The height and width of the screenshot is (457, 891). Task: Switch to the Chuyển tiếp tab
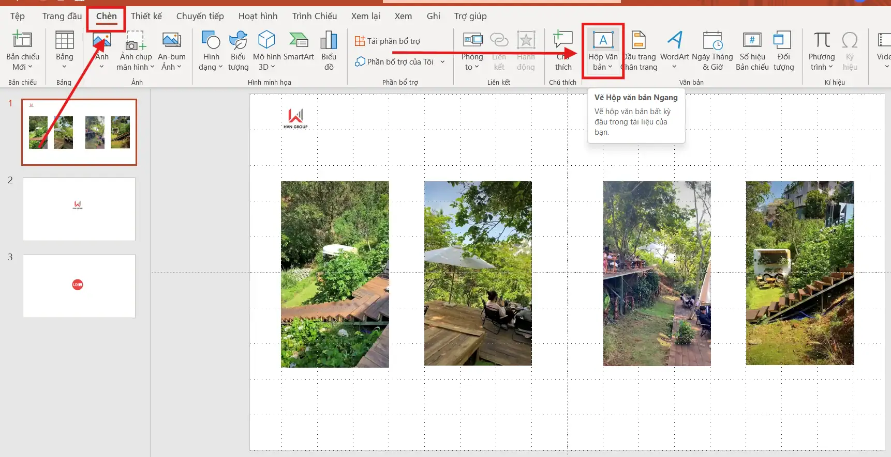coord(200,16)
